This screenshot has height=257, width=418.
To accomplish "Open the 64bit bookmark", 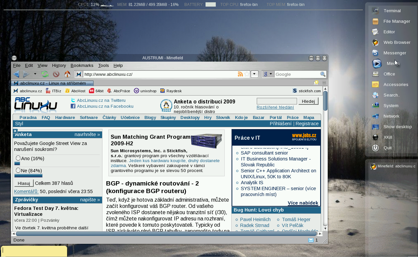I will [x=96, y=91].
